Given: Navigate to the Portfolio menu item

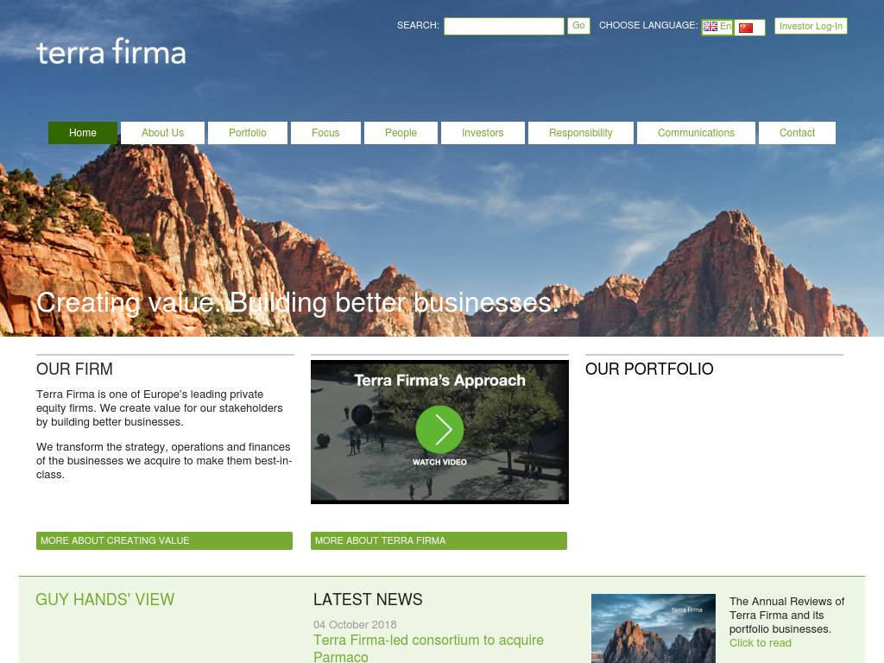Looking at the screenshot, I should [x=247, y=133].
